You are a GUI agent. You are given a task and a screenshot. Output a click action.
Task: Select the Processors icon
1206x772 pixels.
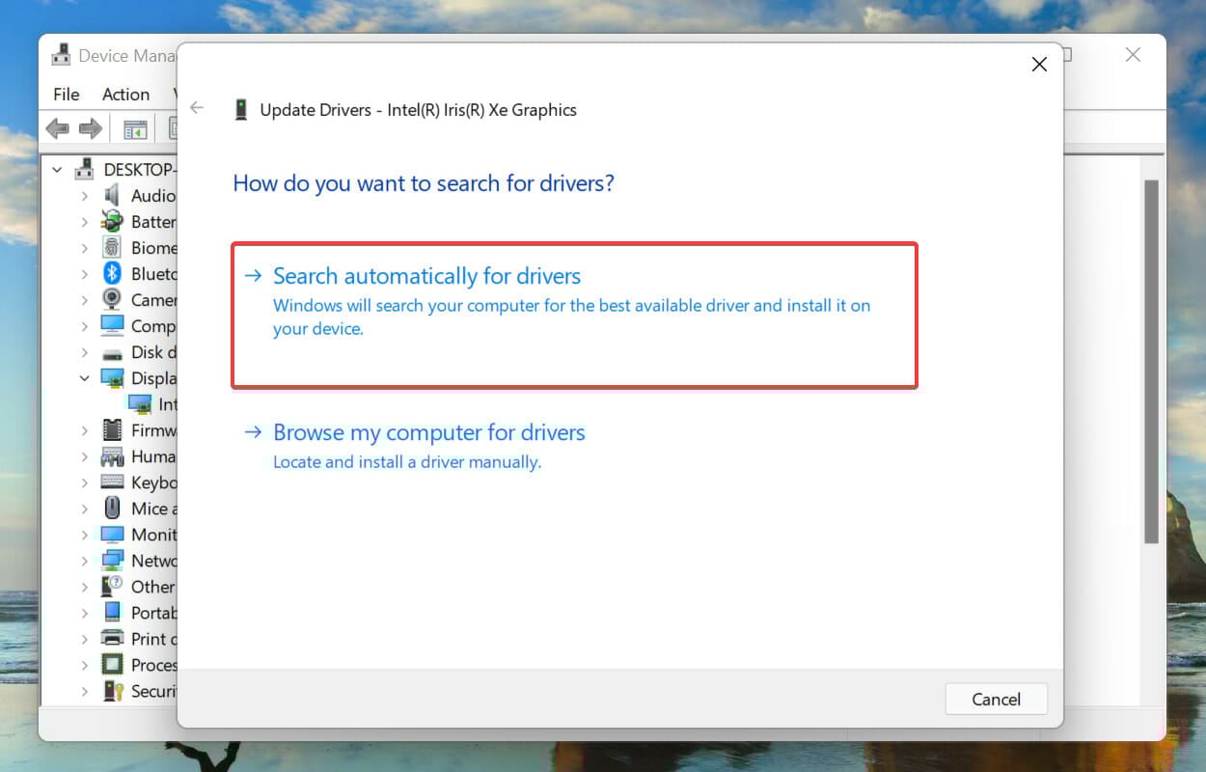coord(113,665)
